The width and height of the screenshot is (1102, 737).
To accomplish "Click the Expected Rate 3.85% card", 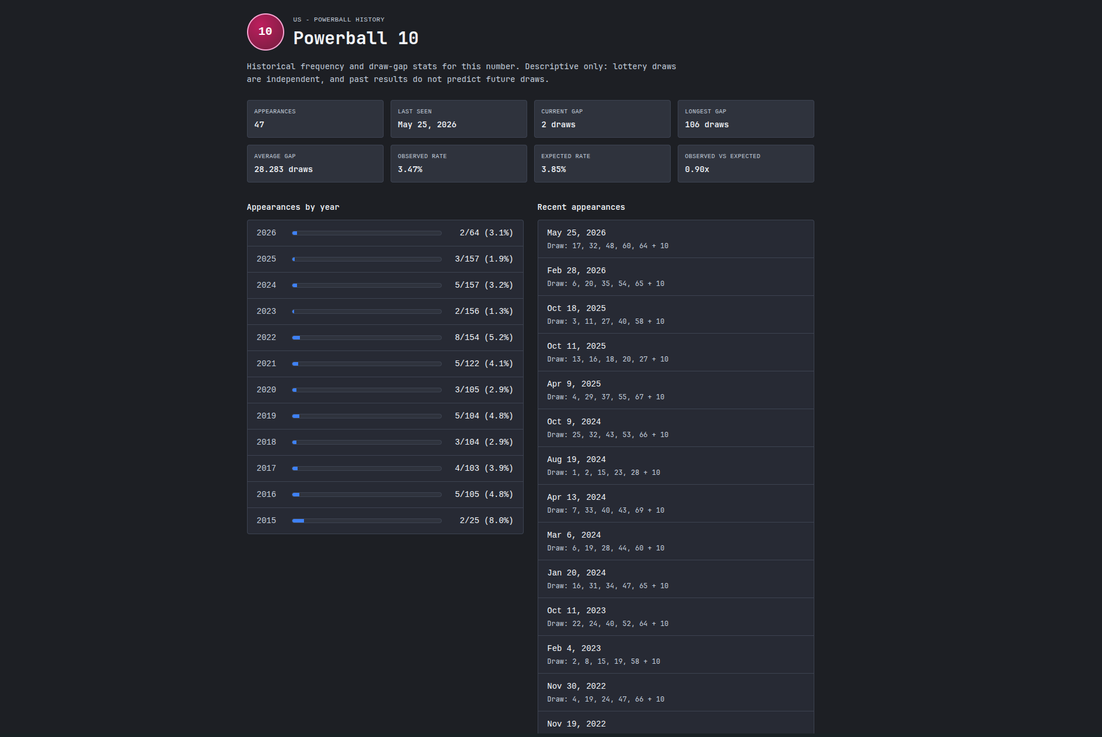I will coord(602,163).
